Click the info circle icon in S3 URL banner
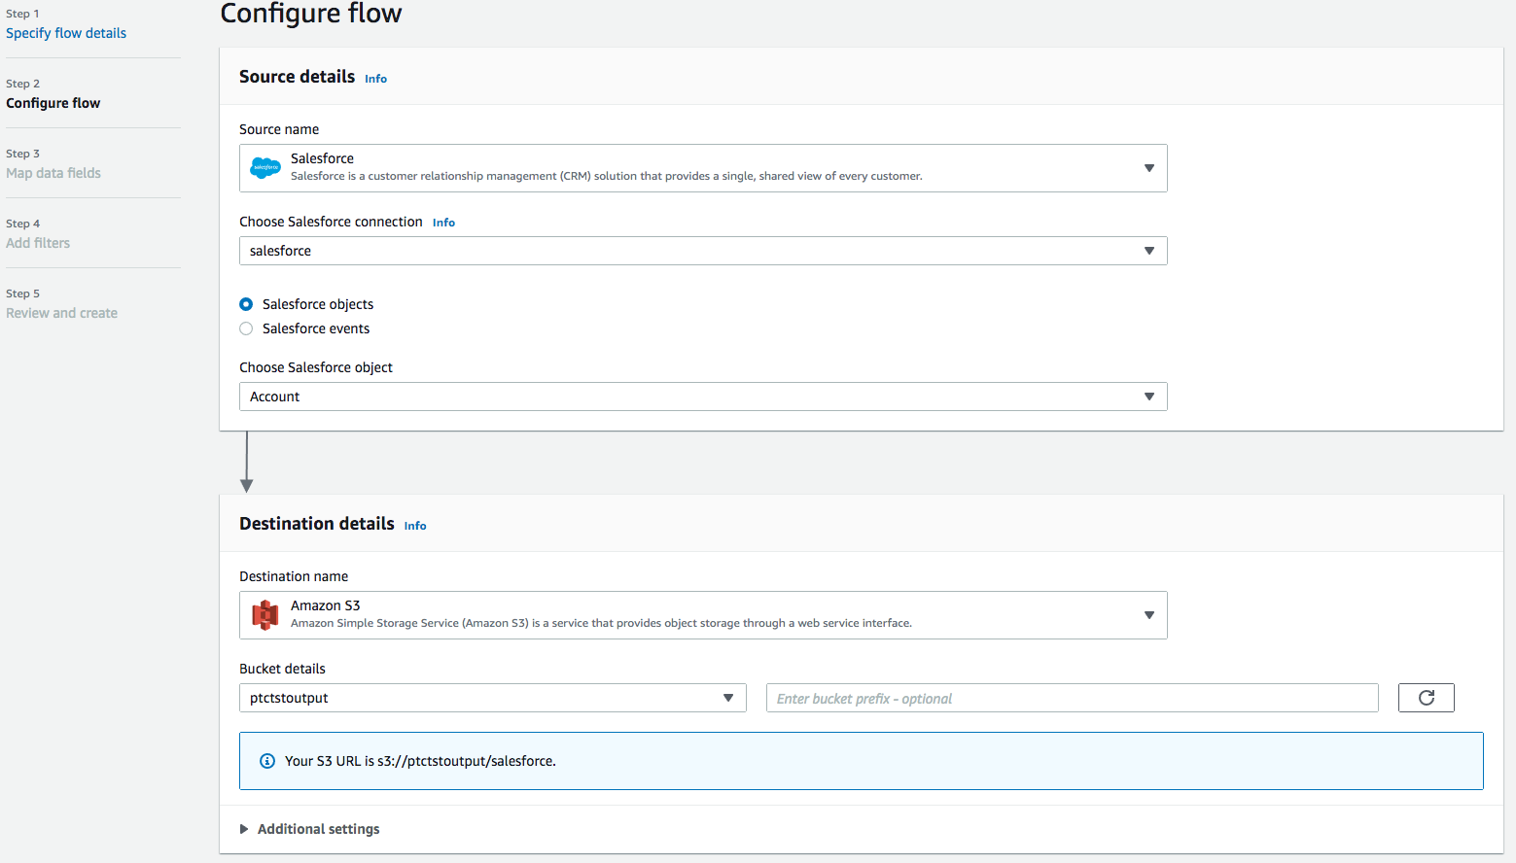This screenshot has width=1516, height=863. coord(267,761)
